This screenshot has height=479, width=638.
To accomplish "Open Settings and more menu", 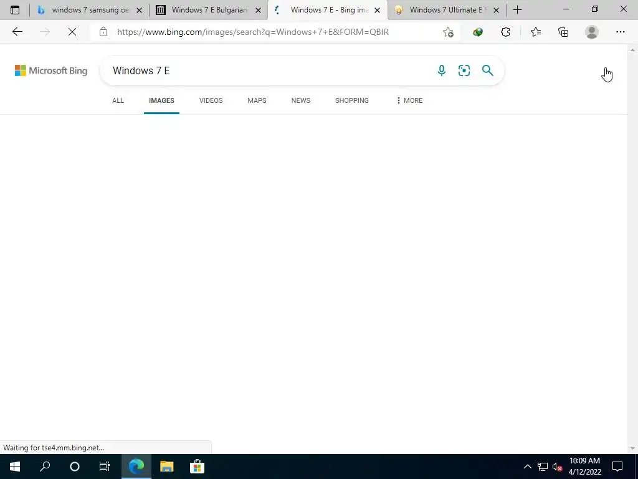I will [x=620, y=32].
